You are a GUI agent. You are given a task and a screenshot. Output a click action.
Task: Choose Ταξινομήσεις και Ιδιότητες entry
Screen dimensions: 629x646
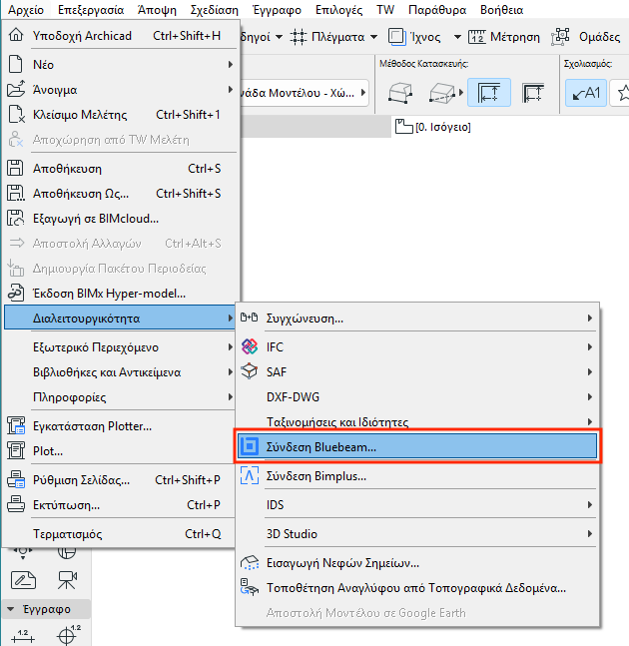point(417,422)
